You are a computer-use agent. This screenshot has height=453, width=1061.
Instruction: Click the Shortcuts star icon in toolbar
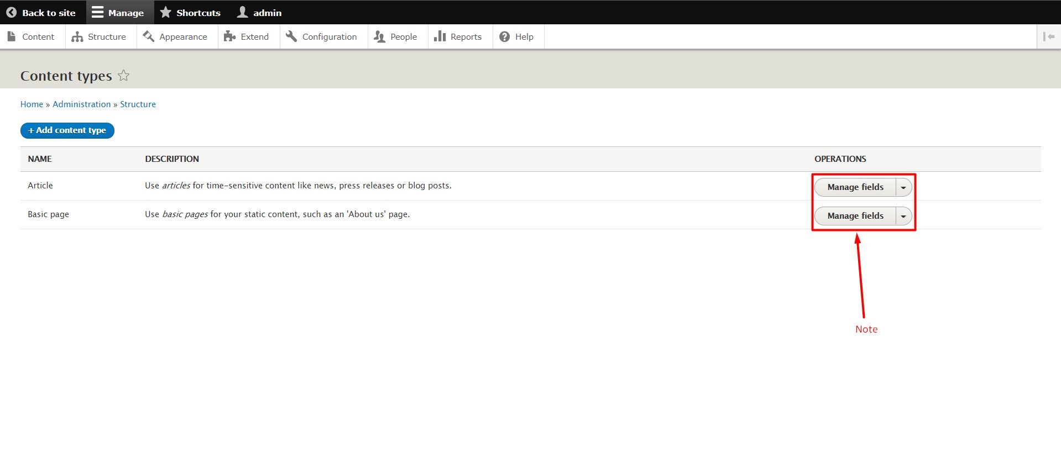tap(165, 12)
